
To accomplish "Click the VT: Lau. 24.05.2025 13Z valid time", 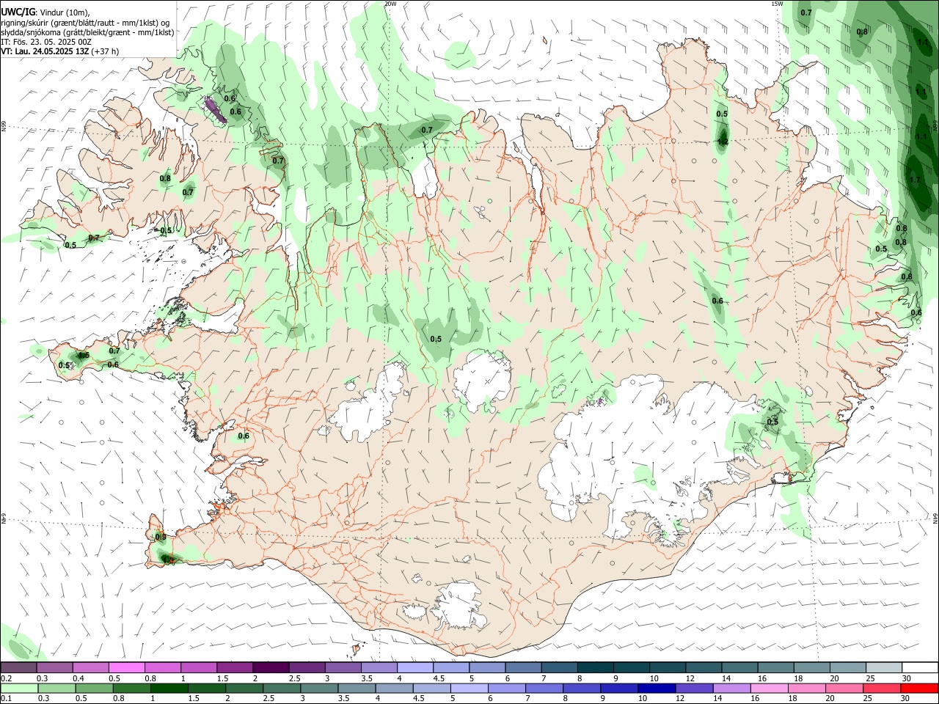I will 45,51.
